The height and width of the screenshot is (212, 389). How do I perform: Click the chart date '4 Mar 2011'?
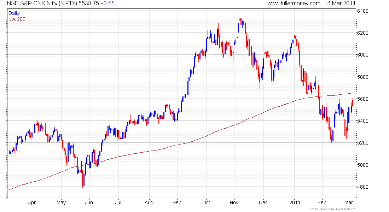(x=341, y=4)
